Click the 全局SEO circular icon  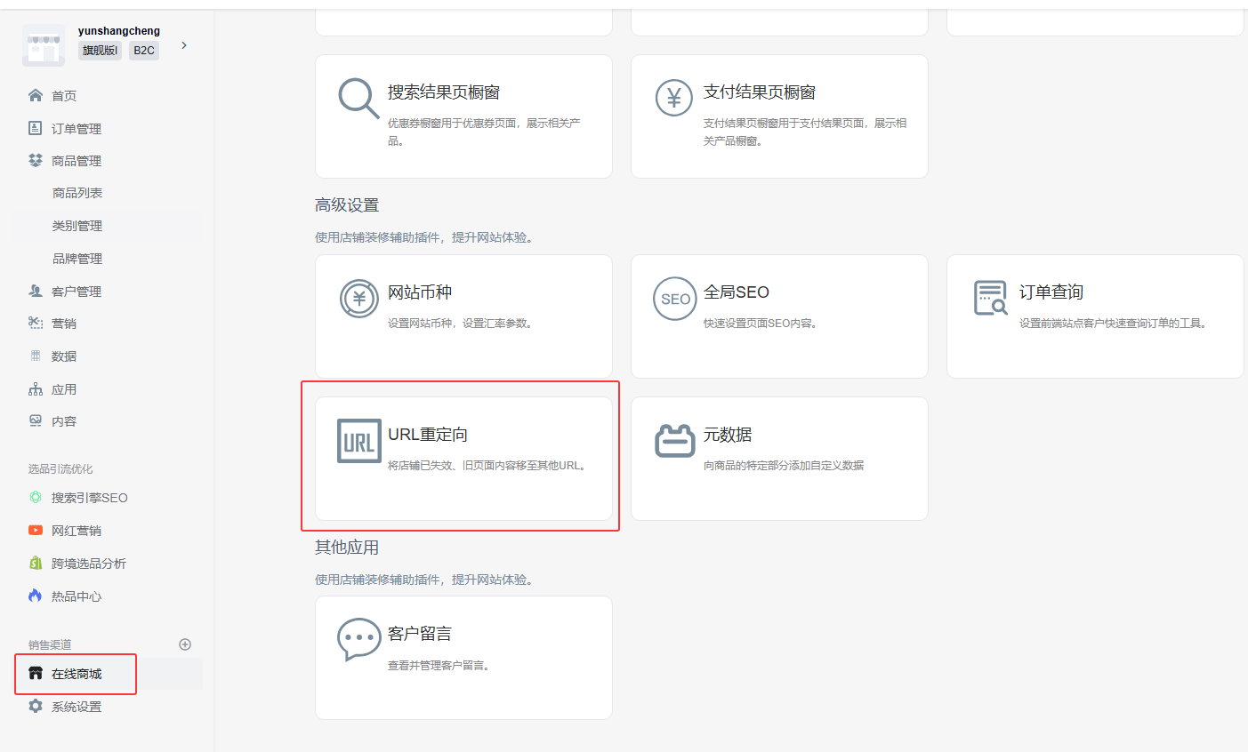674,299
